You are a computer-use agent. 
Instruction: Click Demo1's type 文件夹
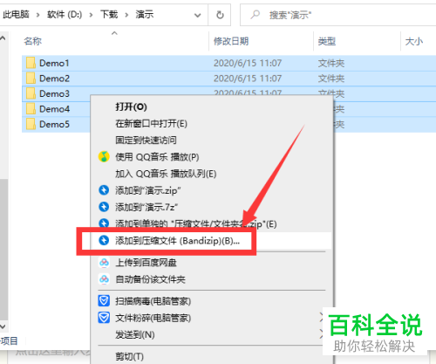click(x=331, y=63)
